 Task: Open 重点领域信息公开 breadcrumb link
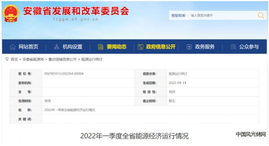tap(63, 59)
